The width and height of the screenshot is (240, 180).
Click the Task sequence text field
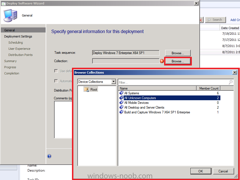[x=126, y=53]
